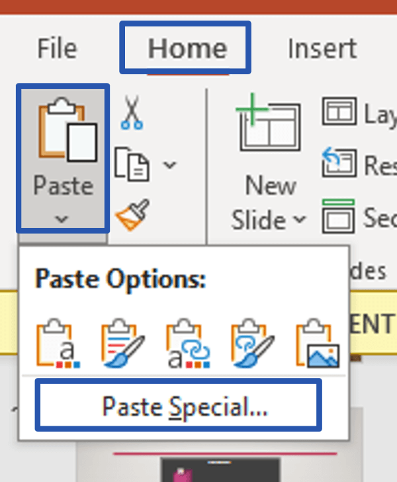Viewport: 397px width, 482px height.
Task: Click the Cut scissors icon
Action: pos(132,113)
